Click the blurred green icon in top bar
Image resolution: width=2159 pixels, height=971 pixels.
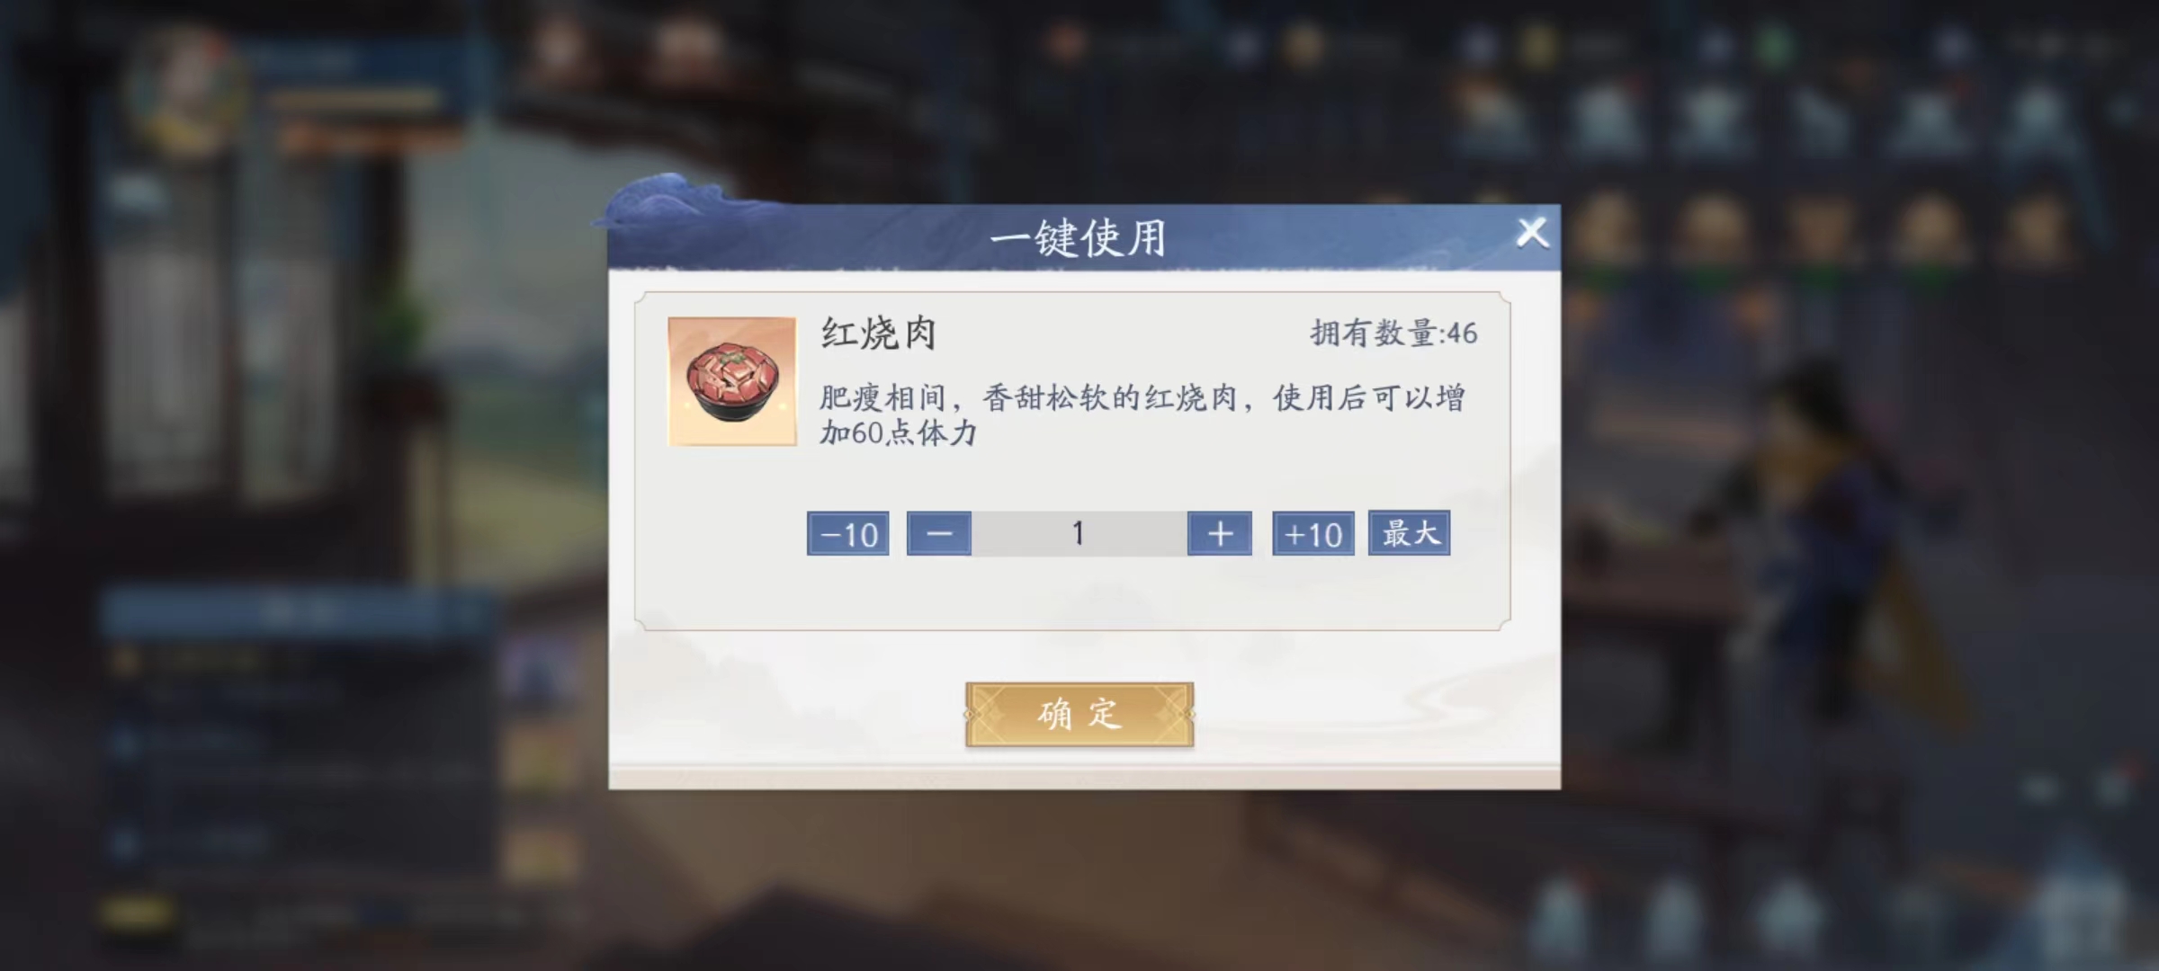pos(1774,45)
